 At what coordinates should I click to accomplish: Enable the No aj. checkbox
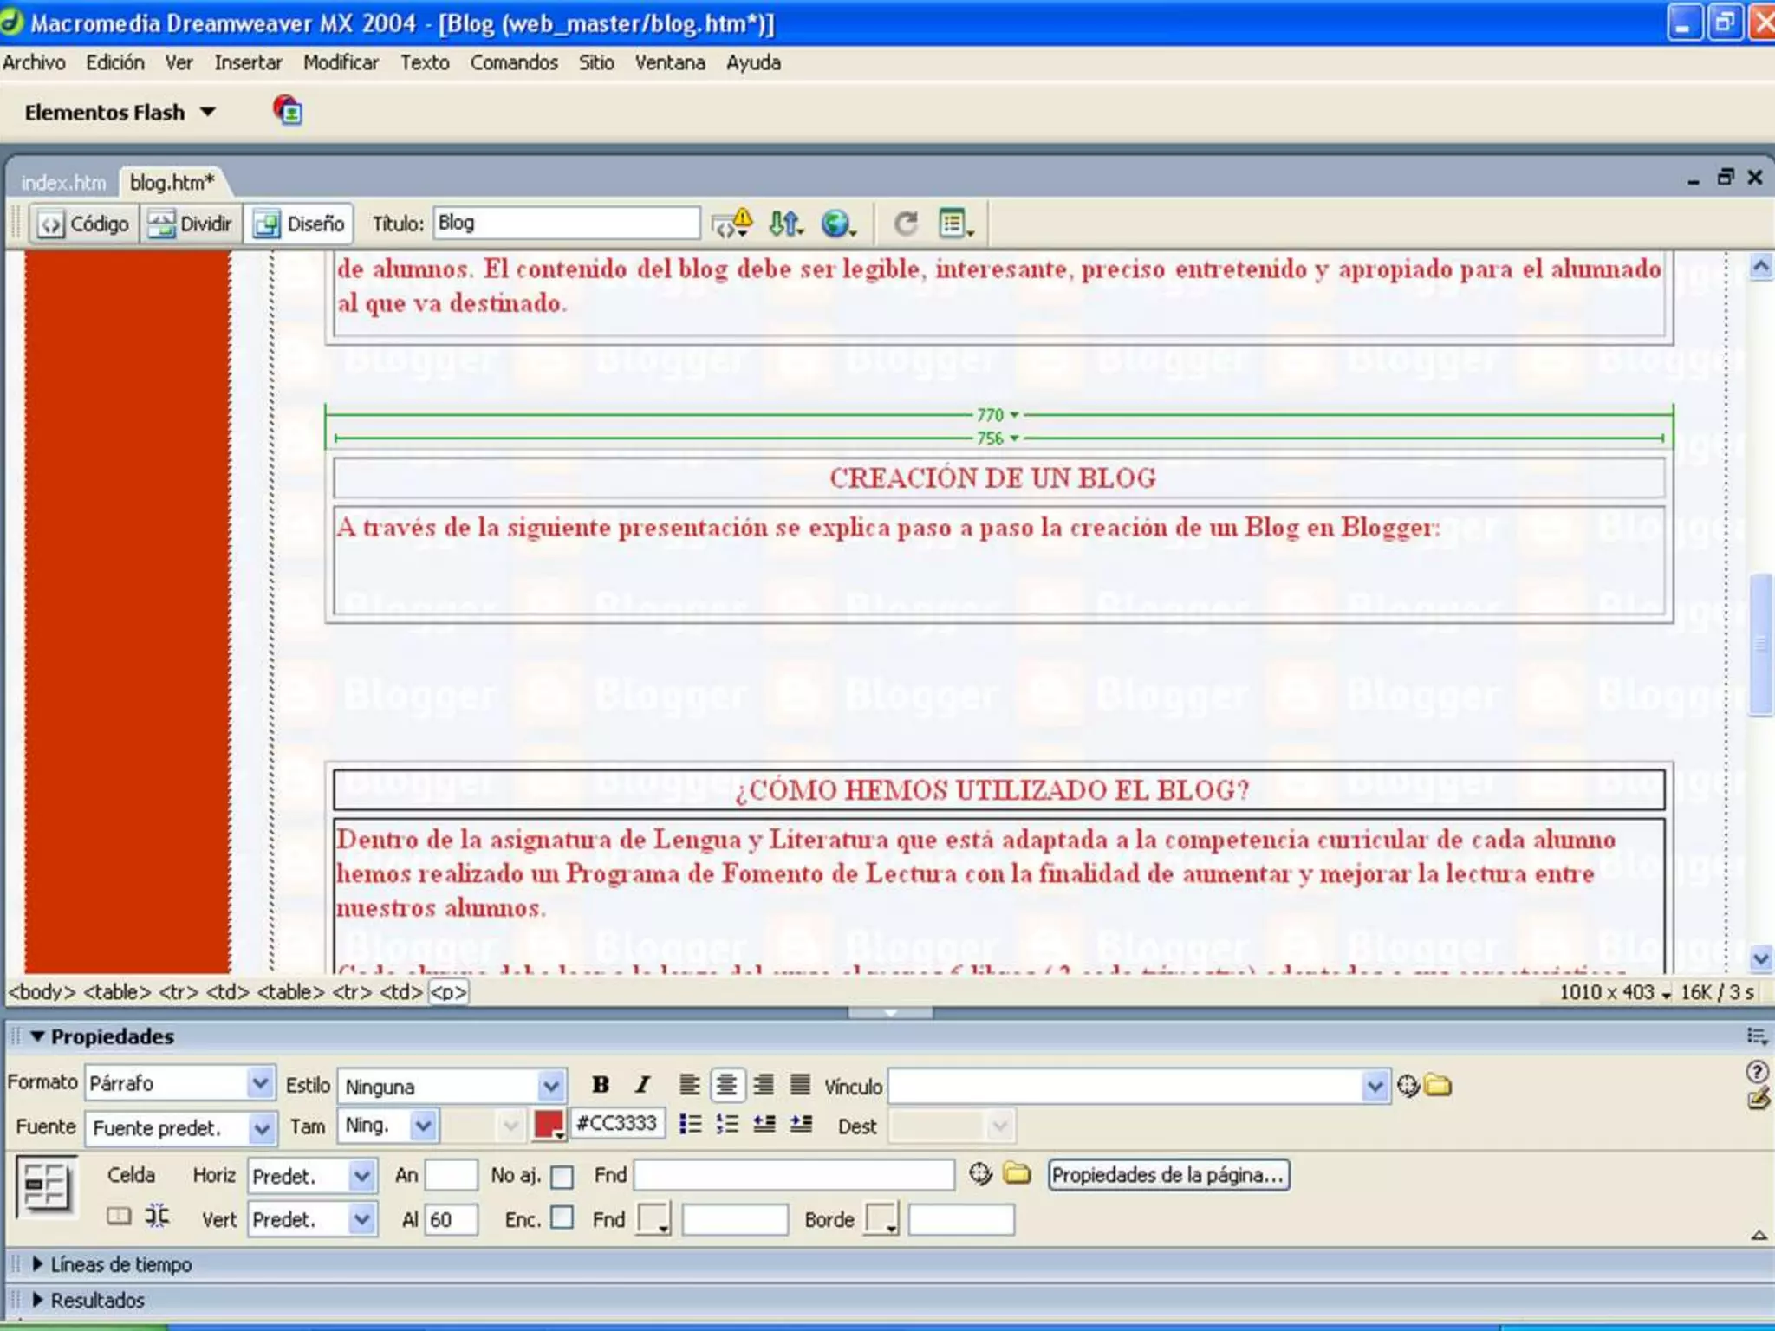point(562,1177)
